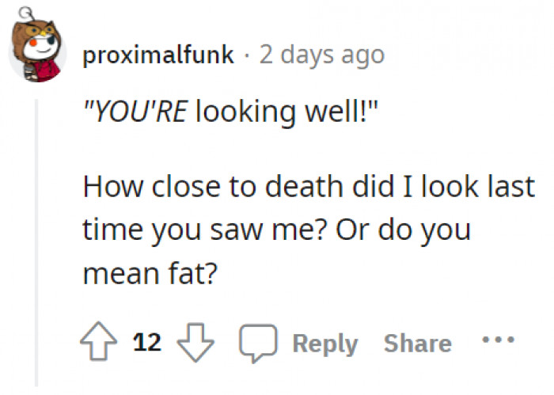Click the speech bubble reply icon

[x=256, y=344]
